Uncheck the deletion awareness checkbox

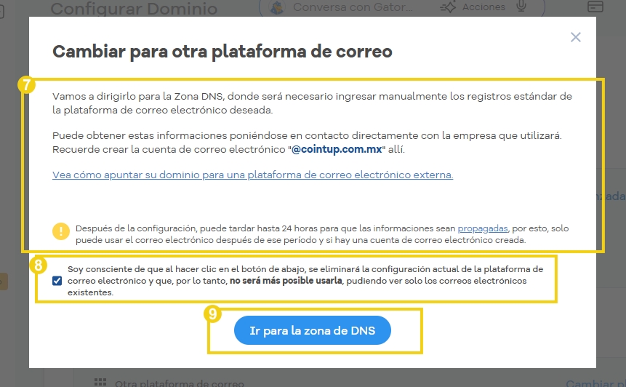[x=57, y=281]
